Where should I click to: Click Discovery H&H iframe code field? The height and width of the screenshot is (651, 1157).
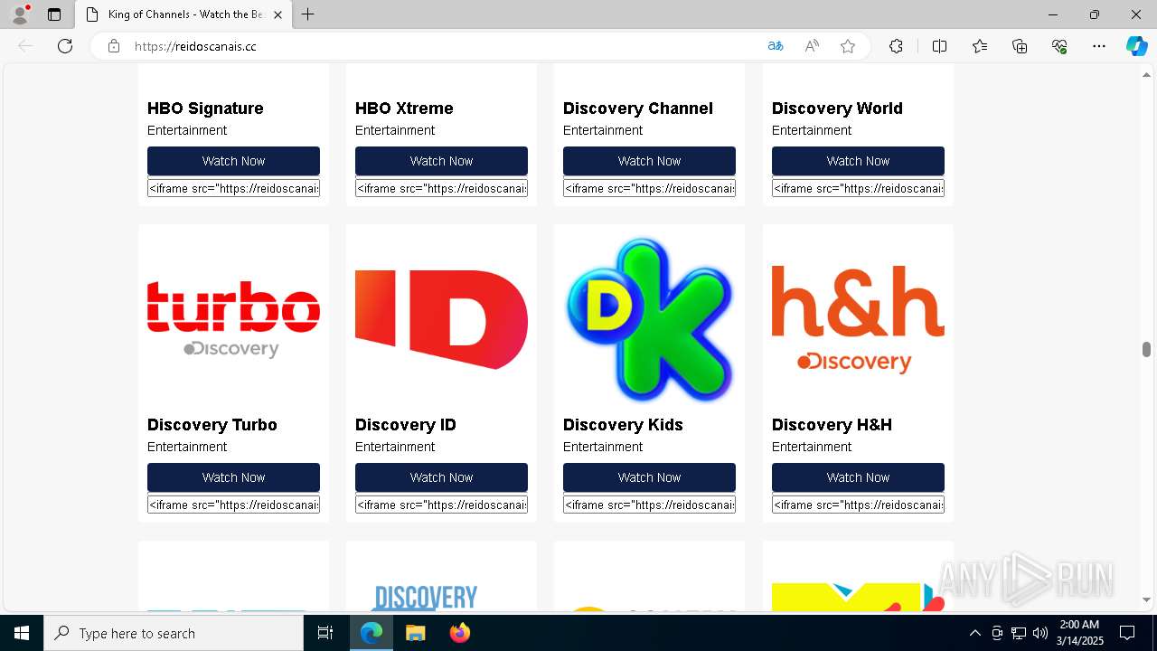coord(858,505)
